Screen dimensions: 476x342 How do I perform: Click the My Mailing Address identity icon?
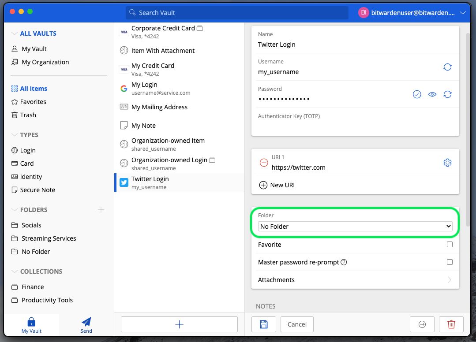click(x=124, y=107)
